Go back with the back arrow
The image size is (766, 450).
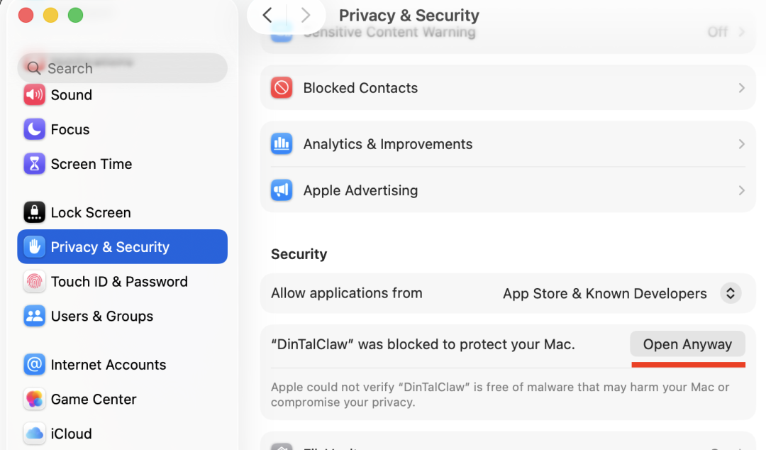coord(267,15)
